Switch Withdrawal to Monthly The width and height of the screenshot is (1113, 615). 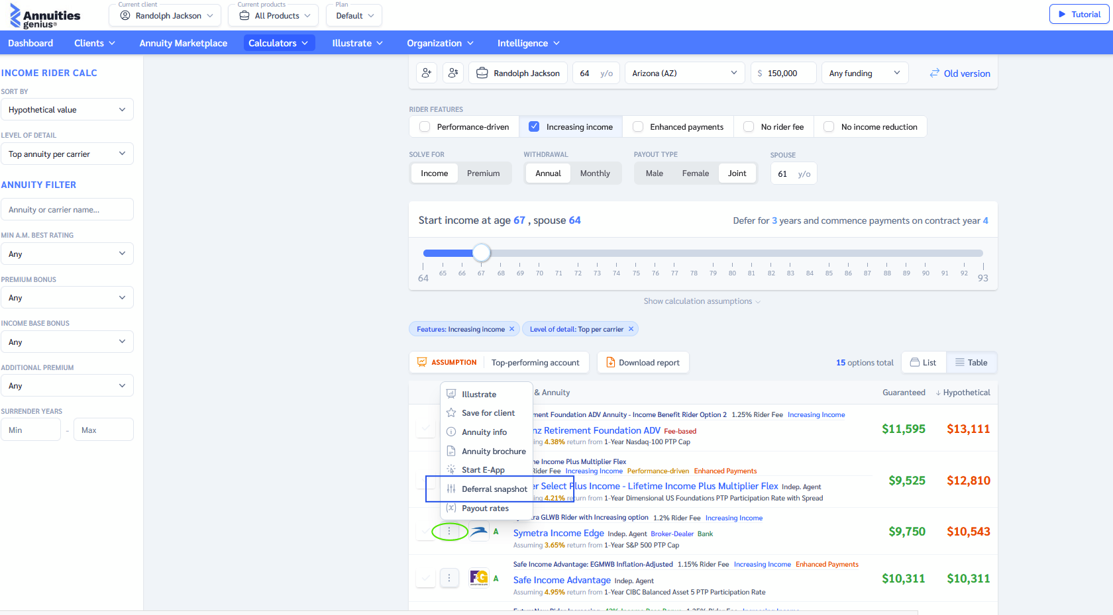(x=595, y=173)
